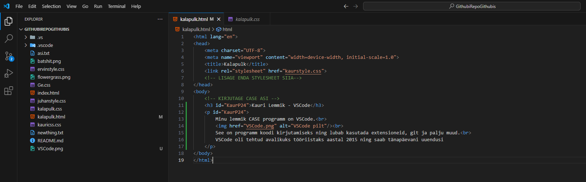Screen dimensions: 586x182
Task: Click the VS Code logo icon
Action: tap(7, 6)
